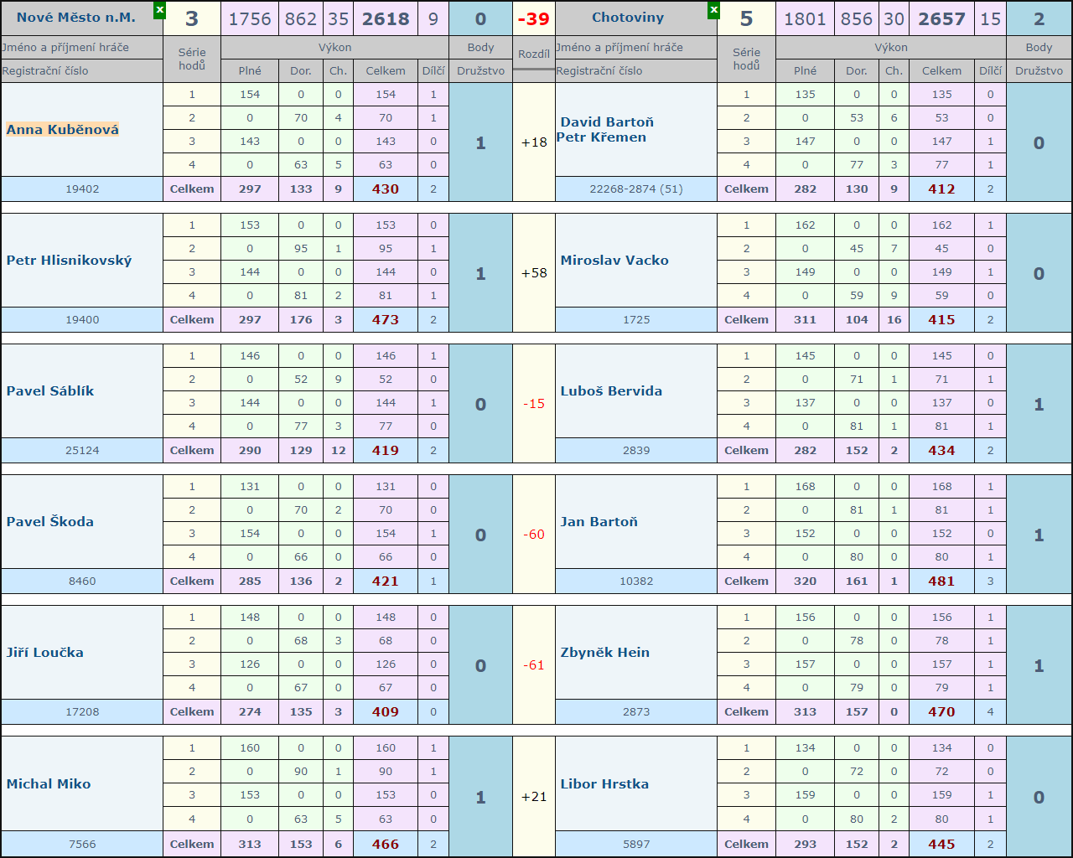Viewport: 1073px width, 858px height.
Task: Click Miroslav Vacko's Ch. sum 16
Action: (894, 320)
